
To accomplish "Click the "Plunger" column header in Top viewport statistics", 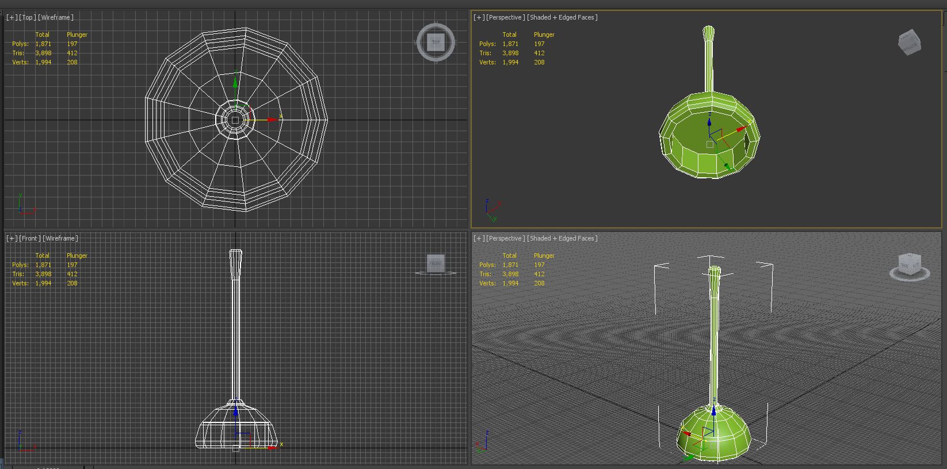I will pos(77,35).
